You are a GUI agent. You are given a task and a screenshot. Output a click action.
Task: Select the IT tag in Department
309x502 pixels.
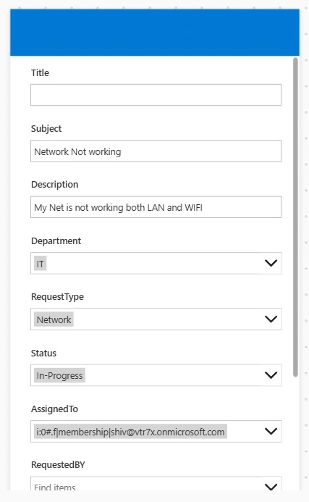(41, 264)
